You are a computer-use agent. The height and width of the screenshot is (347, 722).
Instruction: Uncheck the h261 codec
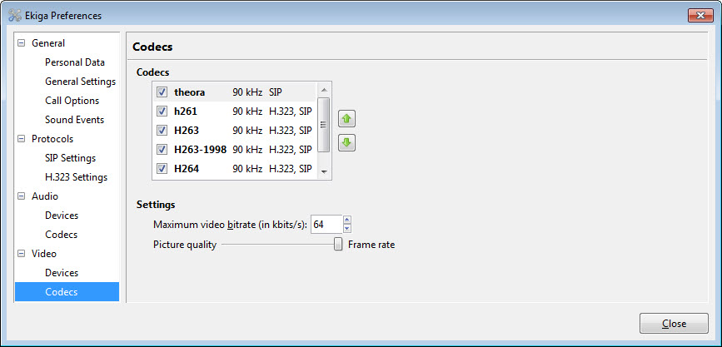(162, 111)
